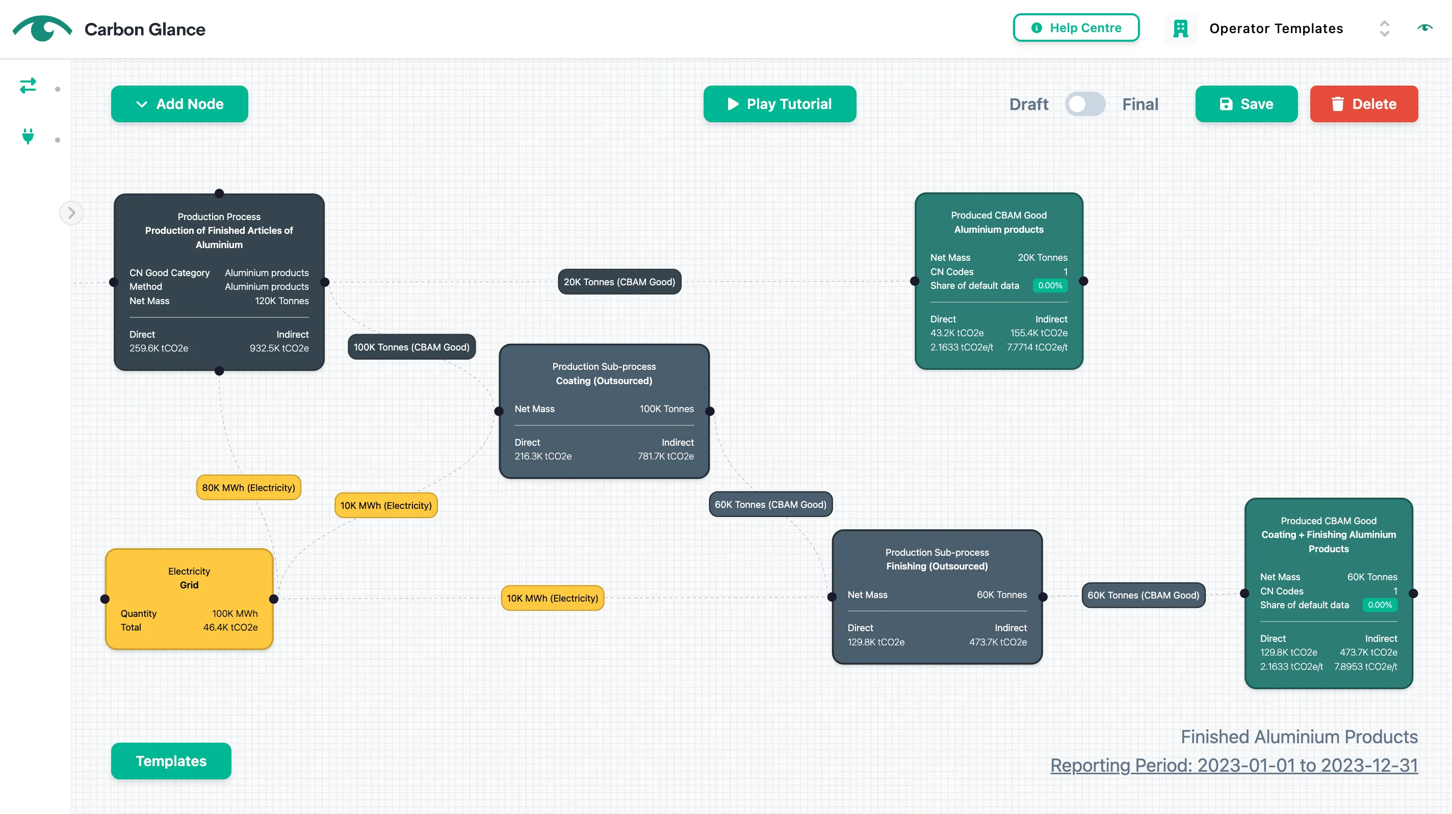Click the 60K Tonnes label right of Finishing node
Screen dimensions: 1452x814
pos(1143,595)
